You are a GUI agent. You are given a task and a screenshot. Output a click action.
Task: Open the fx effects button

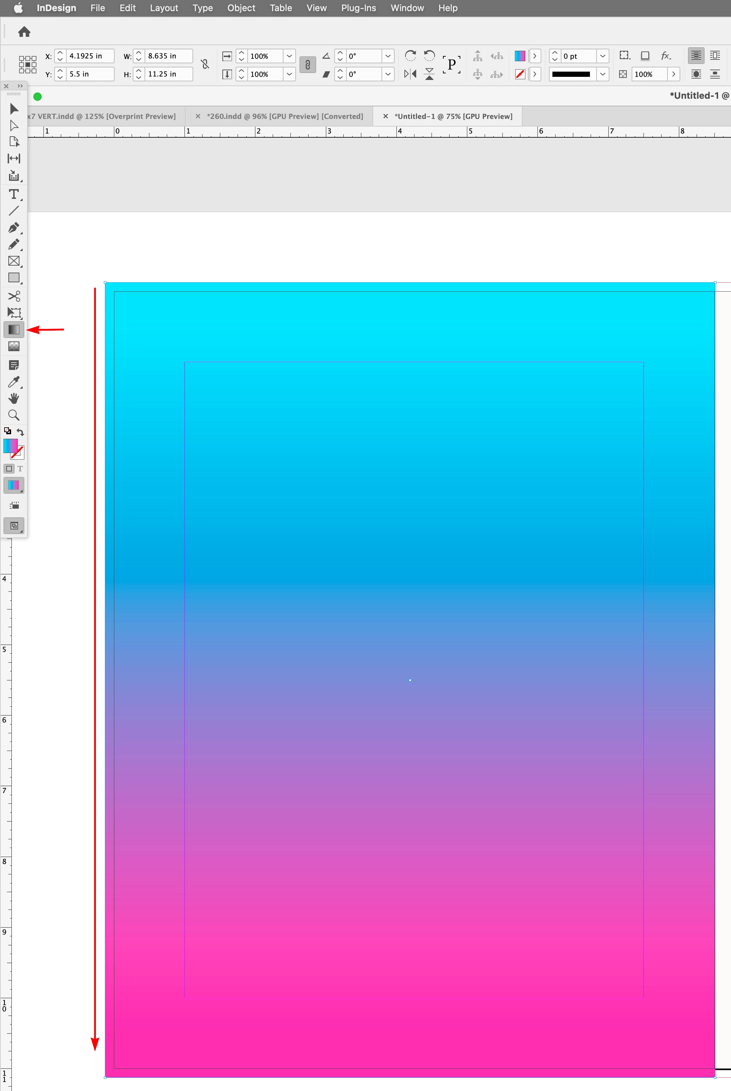tap(666, 56)
